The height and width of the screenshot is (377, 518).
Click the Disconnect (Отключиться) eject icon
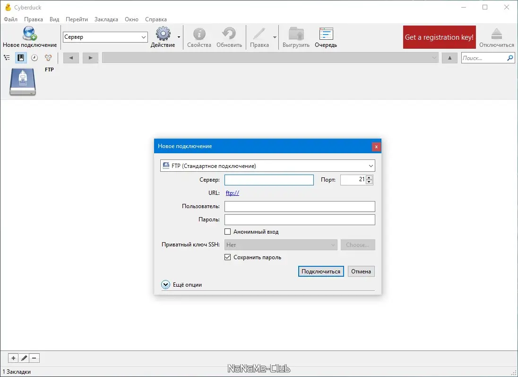click(497, 34)
